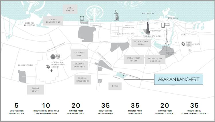Click the Jebel Ali Free Zone text
The width and height of the screenshot is (215, 122).
coord(30,24)
